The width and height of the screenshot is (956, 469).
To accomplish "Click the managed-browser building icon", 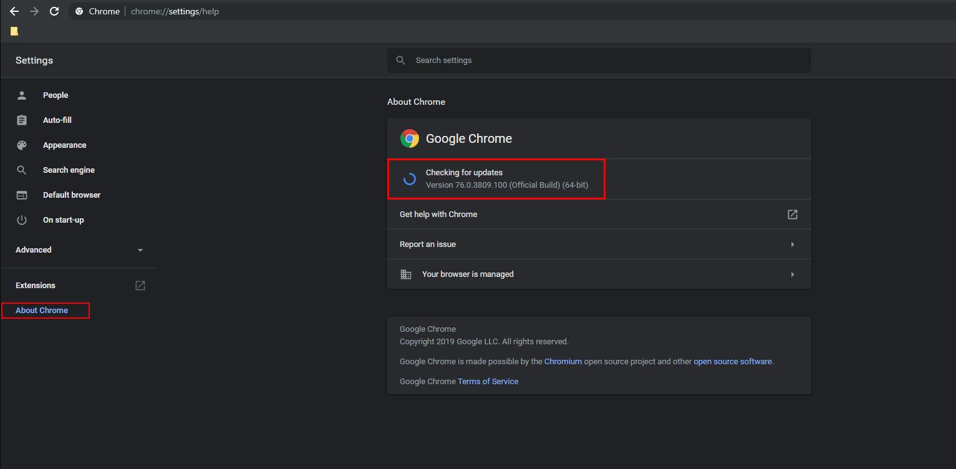I will click(406, 274).
